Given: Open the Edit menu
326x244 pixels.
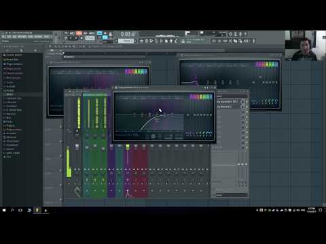Looking at the screenshot, I should click(x=10, y=37).
